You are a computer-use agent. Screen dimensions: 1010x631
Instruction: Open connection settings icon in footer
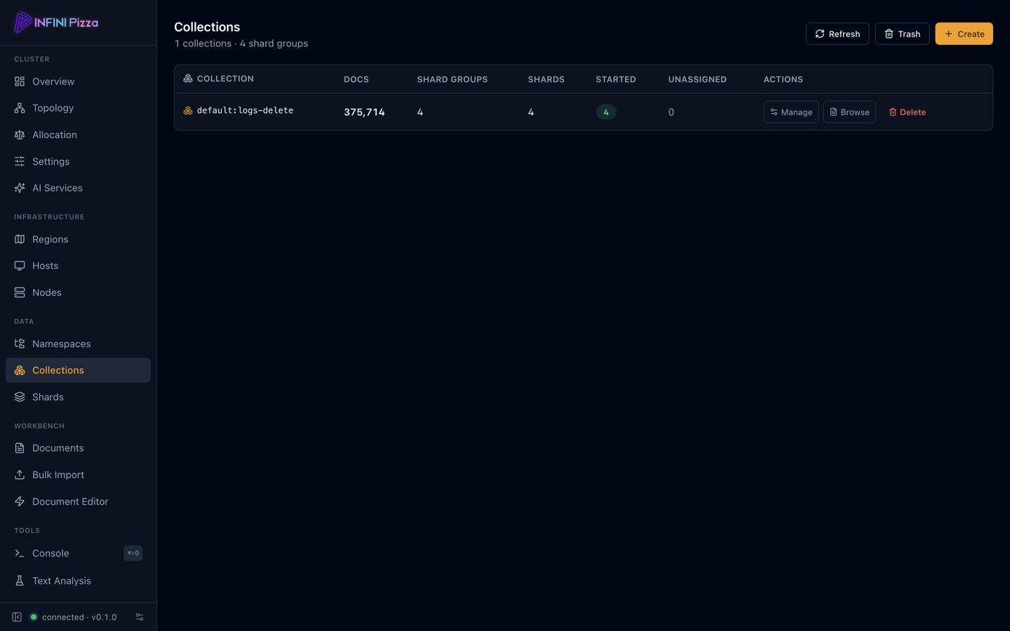click(x=140, y=617)
